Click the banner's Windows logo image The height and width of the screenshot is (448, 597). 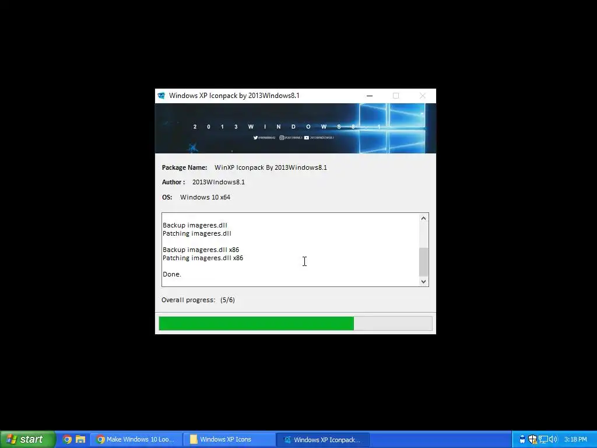[392, 128]
